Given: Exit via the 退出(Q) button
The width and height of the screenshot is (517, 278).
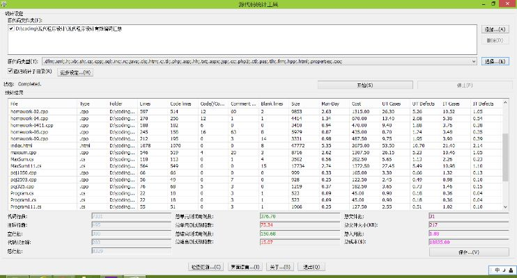Looking at the screenshot, I should (x=311, y=267).
